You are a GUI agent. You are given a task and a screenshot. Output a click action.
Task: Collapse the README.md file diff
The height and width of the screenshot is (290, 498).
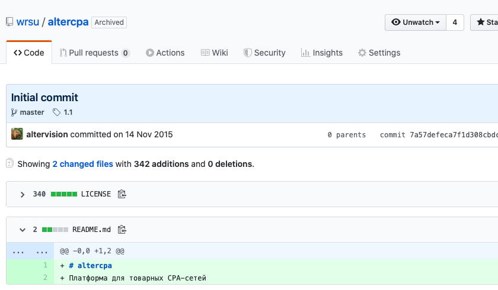coord(23,230)
